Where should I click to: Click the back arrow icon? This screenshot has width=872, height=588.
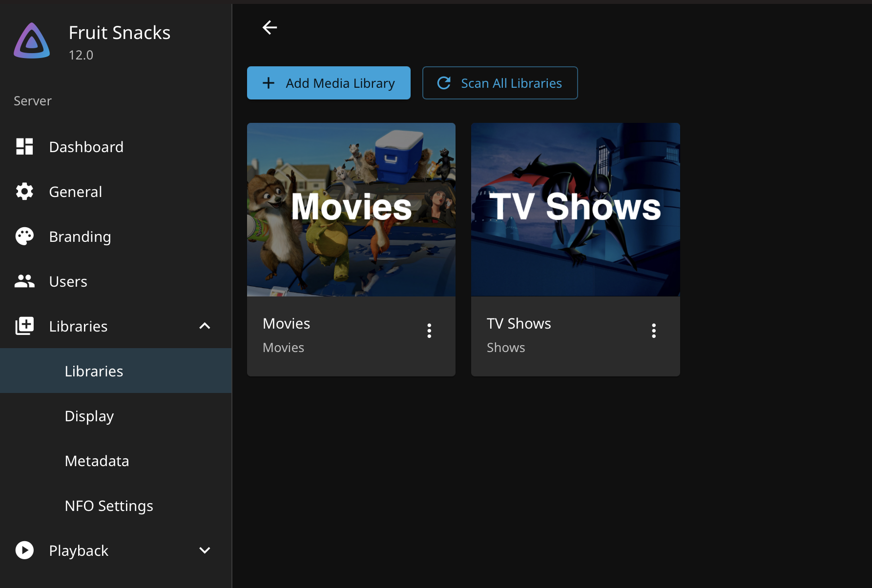coord(270,27)
